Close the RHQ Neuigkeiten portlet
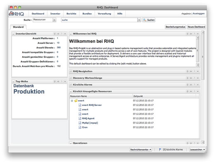215x164 pixels. [x=198, y=71]
